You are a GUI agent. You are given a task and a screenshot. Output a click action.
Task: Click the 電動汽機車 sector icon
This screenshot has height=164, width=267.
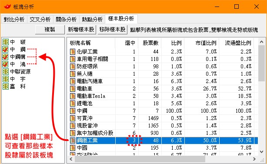coord(73,81)
